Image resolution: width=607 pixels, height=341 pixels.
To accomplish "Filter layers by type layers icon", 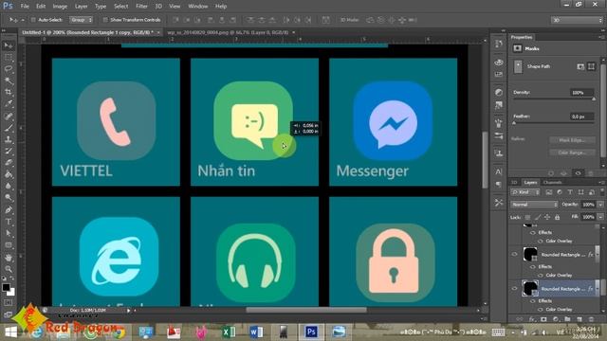I will tap(570, 192).
